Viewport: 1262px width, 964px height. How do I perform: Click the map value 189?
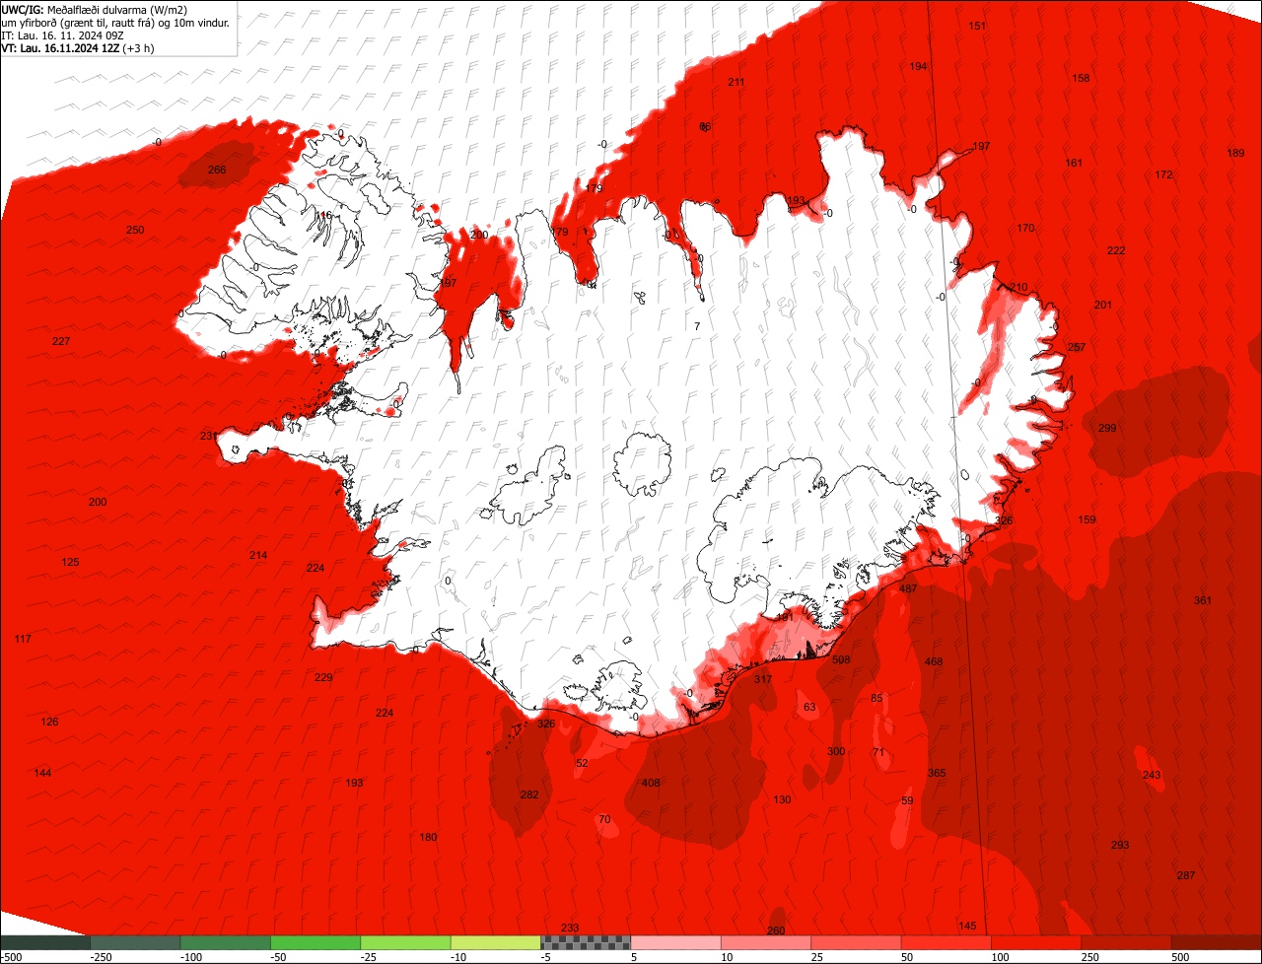1235,153
